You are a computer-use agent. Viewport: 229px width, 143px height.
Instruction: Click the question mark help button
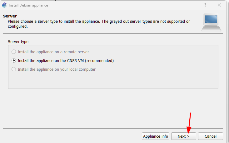tap(205, 5)
